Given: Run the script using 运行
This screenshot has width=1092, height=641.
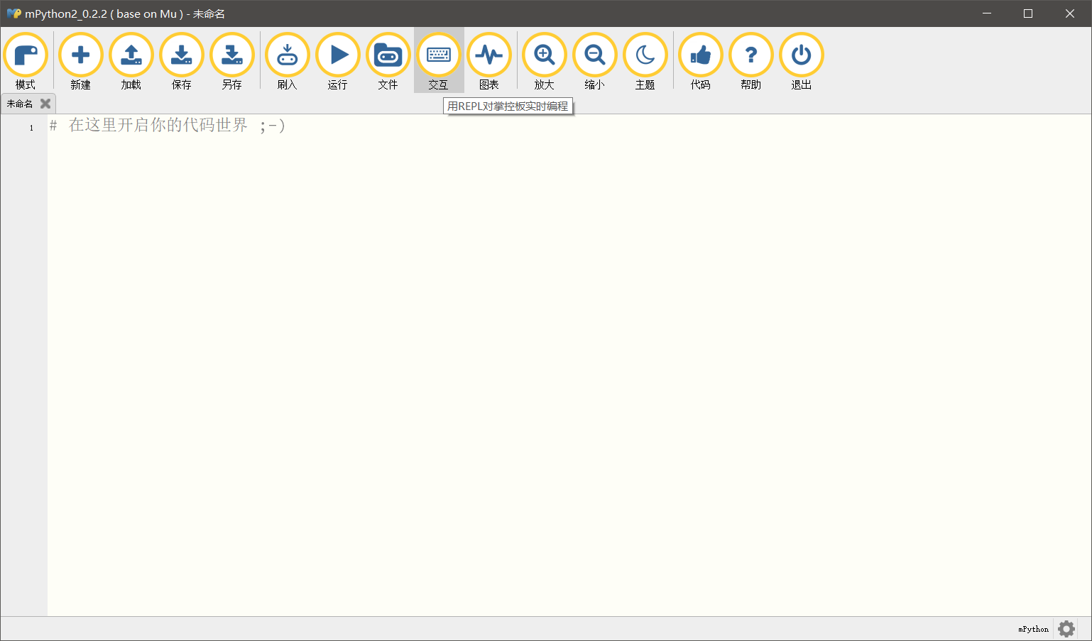Looking at the screenshot, I should 338,61.
